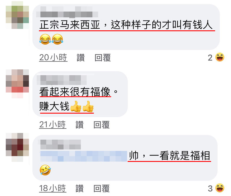The width and height of the screenshot is (231, 196).
Task: Click the tagged name in third comment
Action: point(84,156)
